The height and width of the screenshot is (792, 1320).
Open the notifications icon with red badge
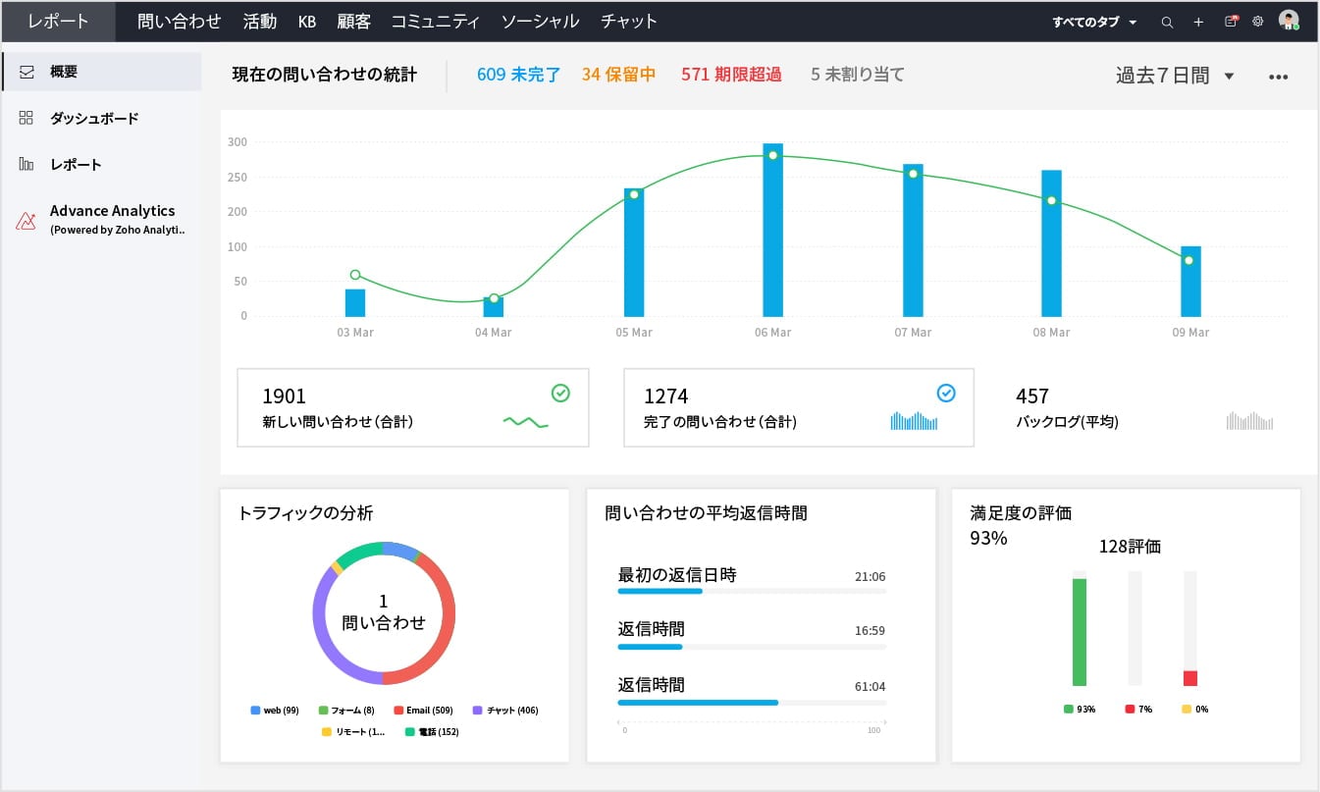(x=1231, y=21)
